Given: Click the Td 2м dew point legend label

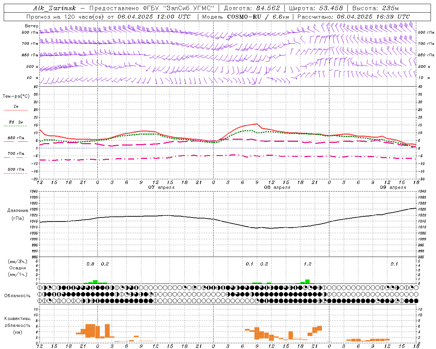Looking at the screenshot, I should point(16,122).
